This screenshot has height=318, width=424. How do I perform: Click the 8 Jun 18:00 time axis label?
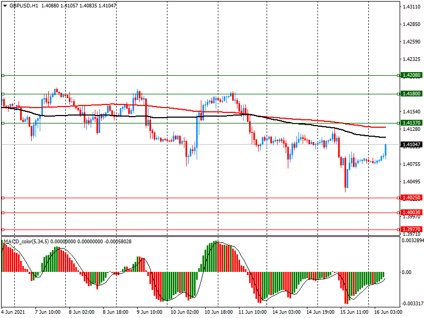pyautogui.click(x=116, y=312)
